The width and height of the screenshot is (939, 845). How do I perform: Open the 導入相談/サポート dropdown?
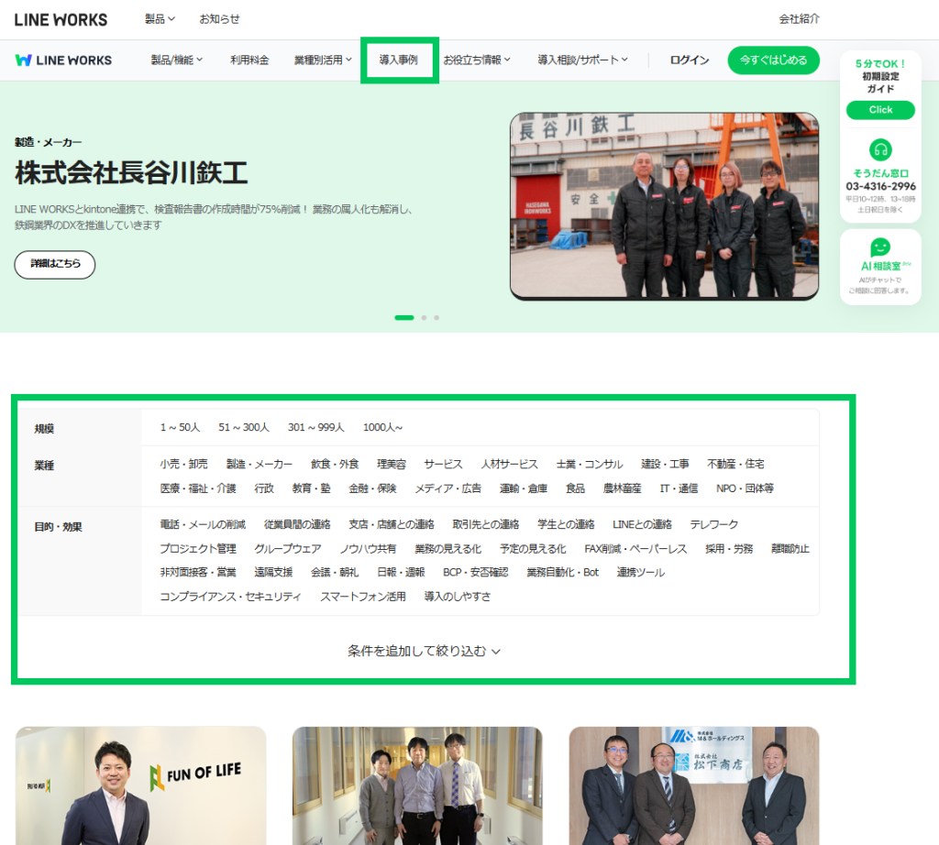582,60
